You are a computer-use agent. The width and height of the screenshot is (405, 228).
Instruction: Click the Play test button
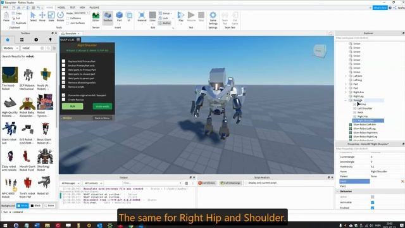click(181, 17)
